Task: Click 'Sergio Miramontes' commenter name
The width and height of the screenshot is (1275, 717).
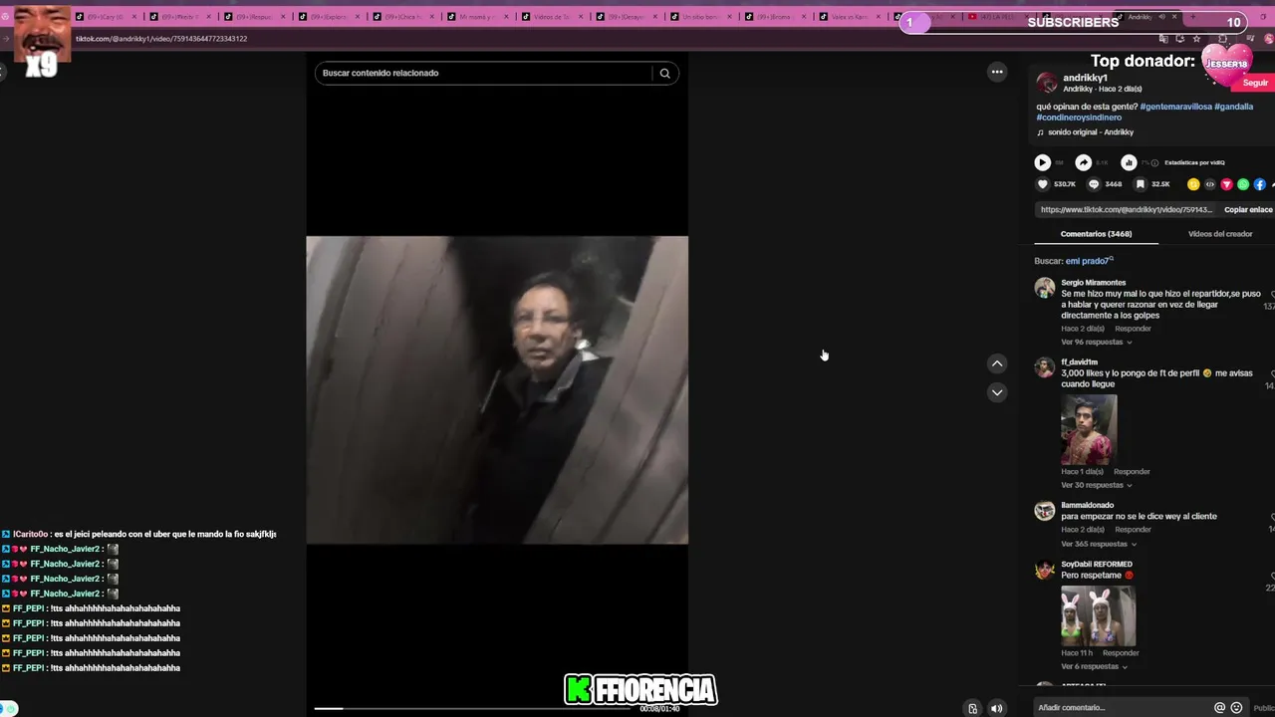Action: click(1093, 283)
